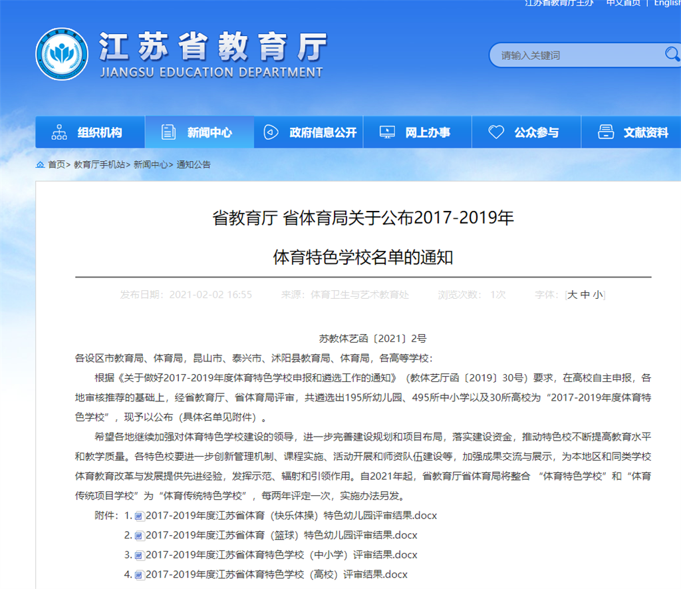Click the 来源: 体育卫生与艺术教育处 text
This screenshot has height=589, width=681.
[x=345, y=295]
